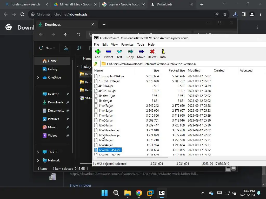The image size is (266, 199).
Task: Sort by the Name column header
Action: point(114,70)
